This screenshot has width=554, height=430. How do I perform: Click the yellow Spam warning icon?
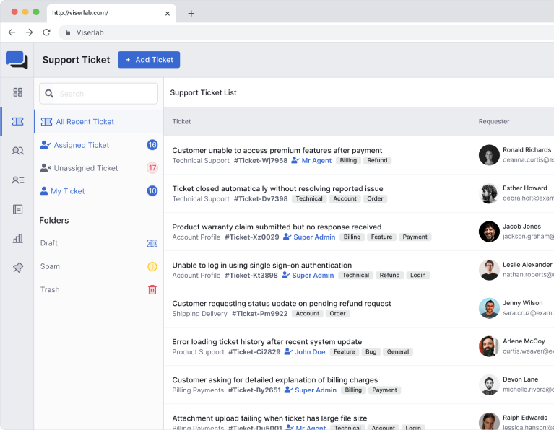point(152,266)
